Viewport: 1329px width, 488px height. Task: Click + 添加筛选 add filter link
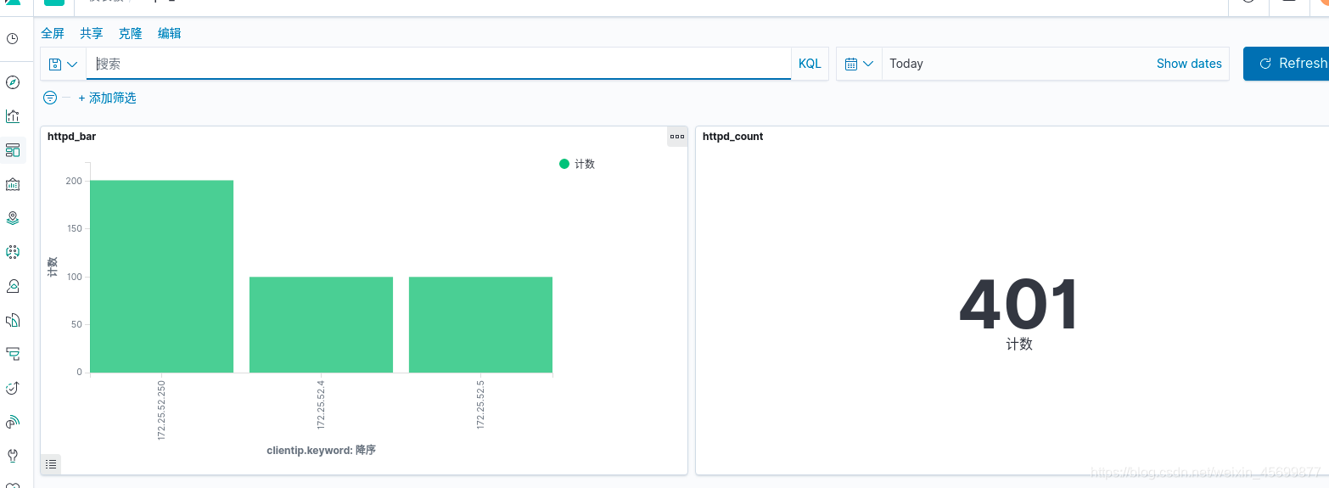tap(107, 98)
